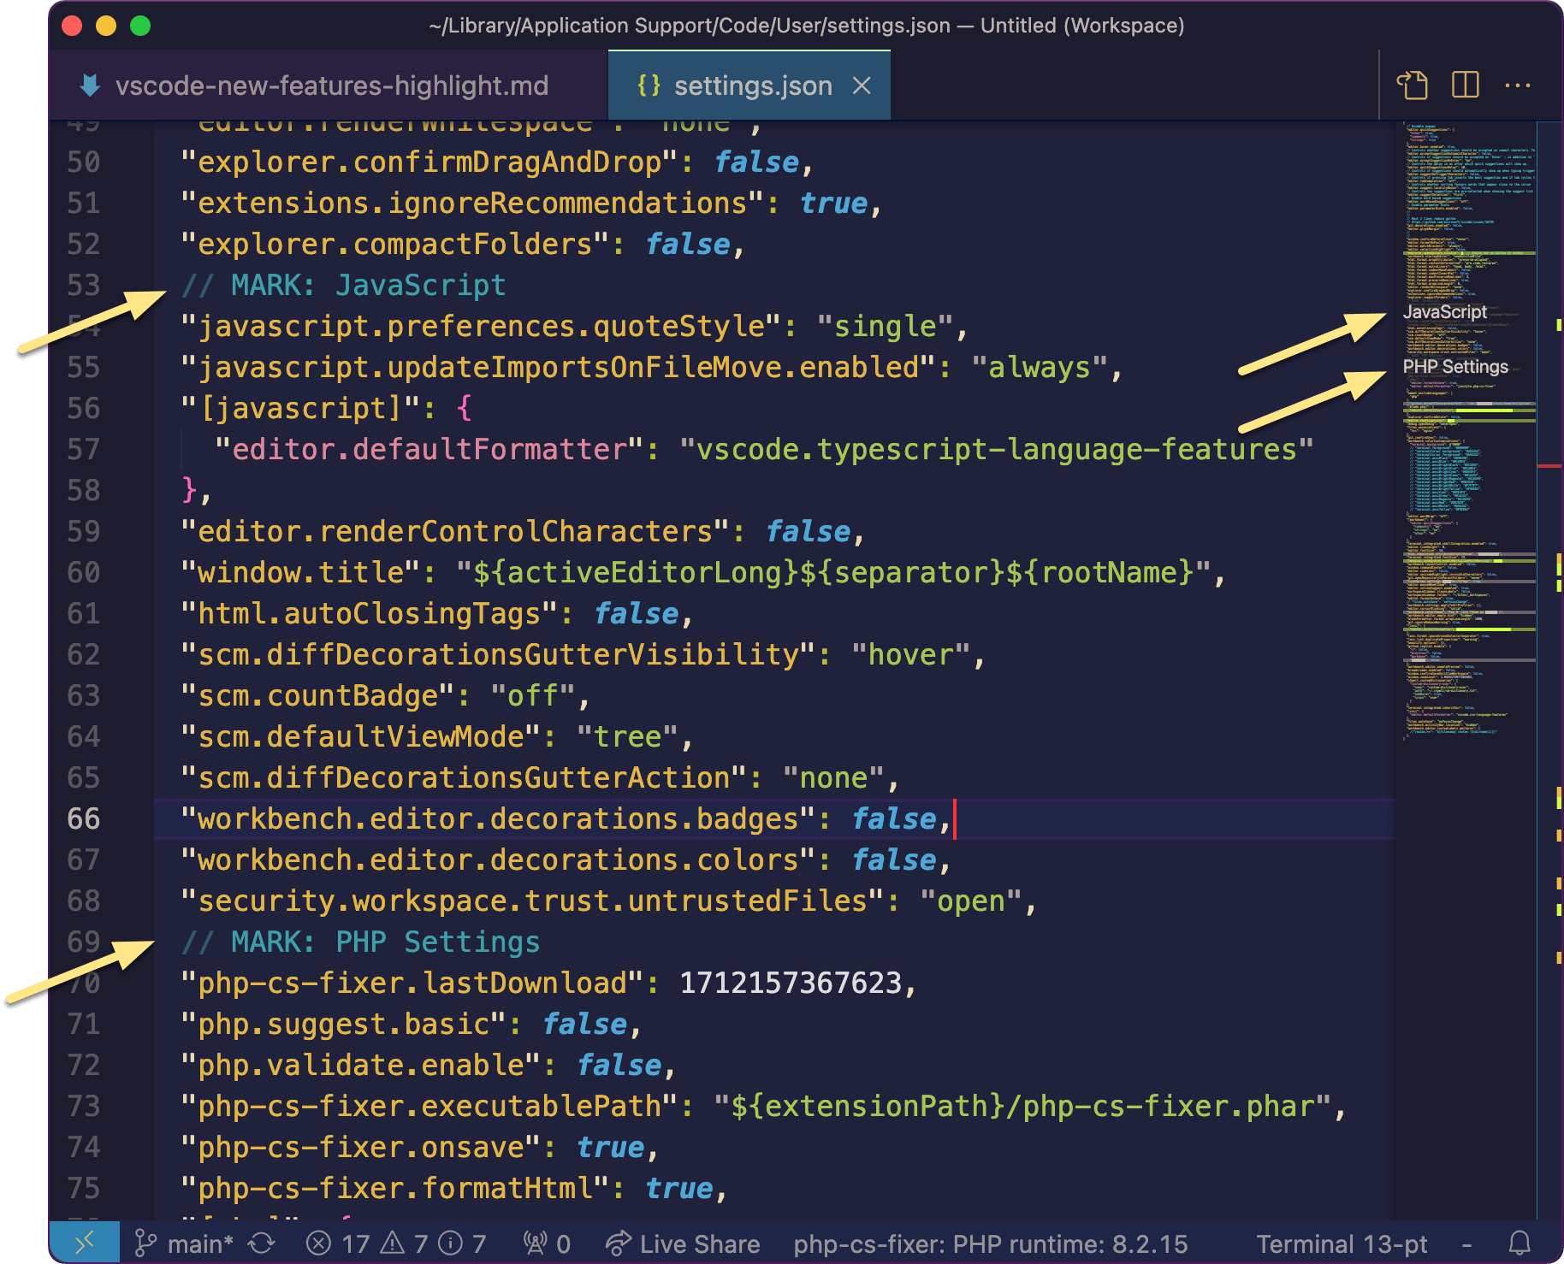Screen dimensions: 1564x1264
Task: Jump to PHP Settings section in the minimap
Action: coord(1455,367)
